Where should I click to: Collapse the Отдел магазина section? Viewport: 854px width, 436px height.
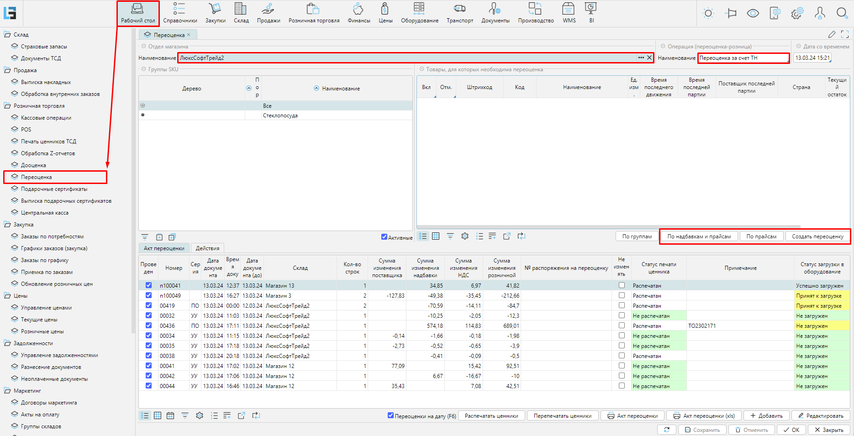(143, 47)
